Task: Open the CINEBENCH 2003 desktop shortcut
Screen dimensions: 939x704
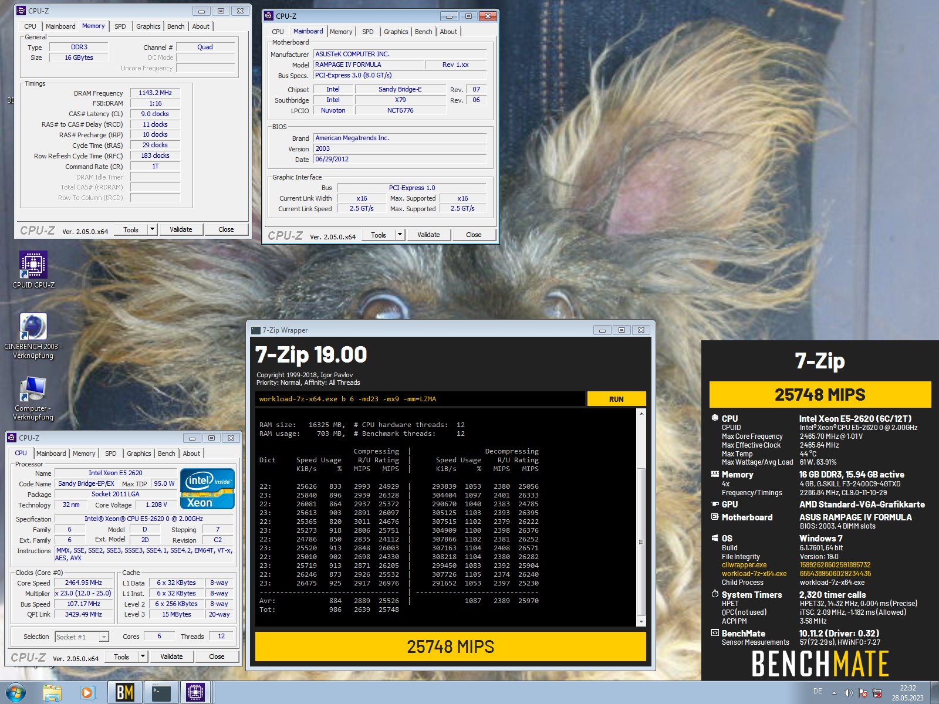Action: tap(33, 336)
